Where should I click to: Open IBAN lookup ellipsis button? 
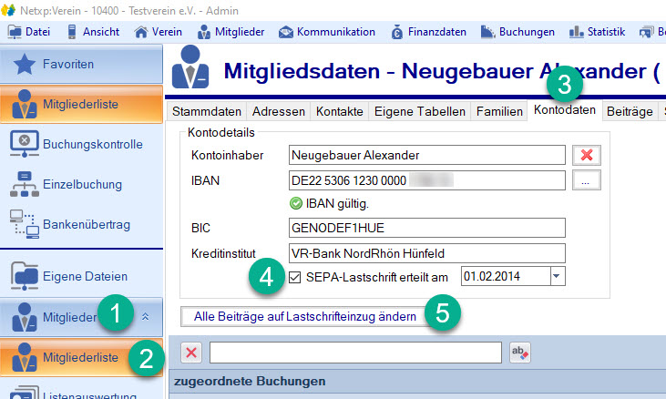click(x=587, y=180)
